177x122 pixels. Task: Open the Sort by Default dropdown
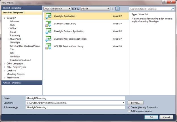[95, 9]
